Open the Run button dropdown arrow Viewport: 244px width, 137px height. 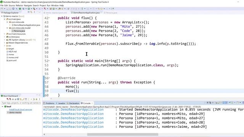[x=31, y=9]
